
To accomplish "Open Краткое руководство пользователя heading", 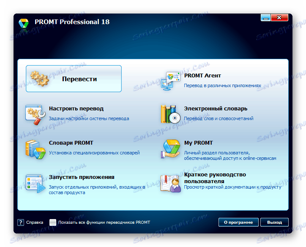I will coord(215,178).
